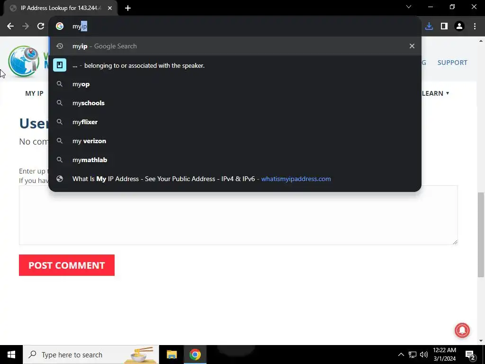Image resolution: width=485 pixels, height=364 pixels.
Task: Open the Chrome profile avatar
Action: [459, 27]
